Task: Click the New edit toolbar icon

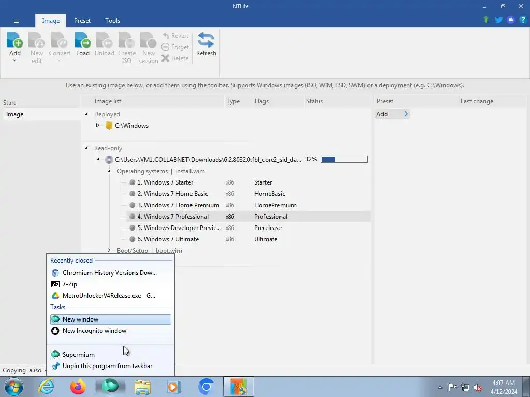Action: (x=37, y=40)
